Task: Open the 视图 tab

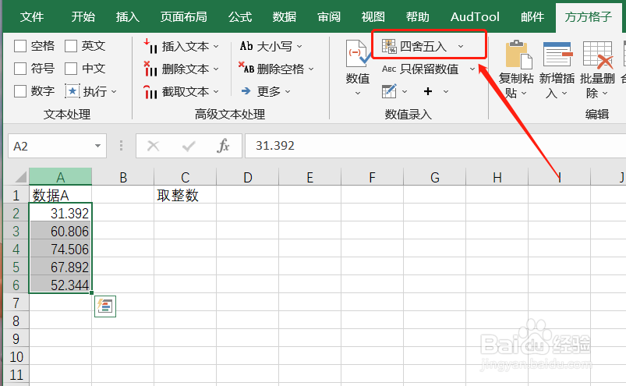Action: (373, 16)
